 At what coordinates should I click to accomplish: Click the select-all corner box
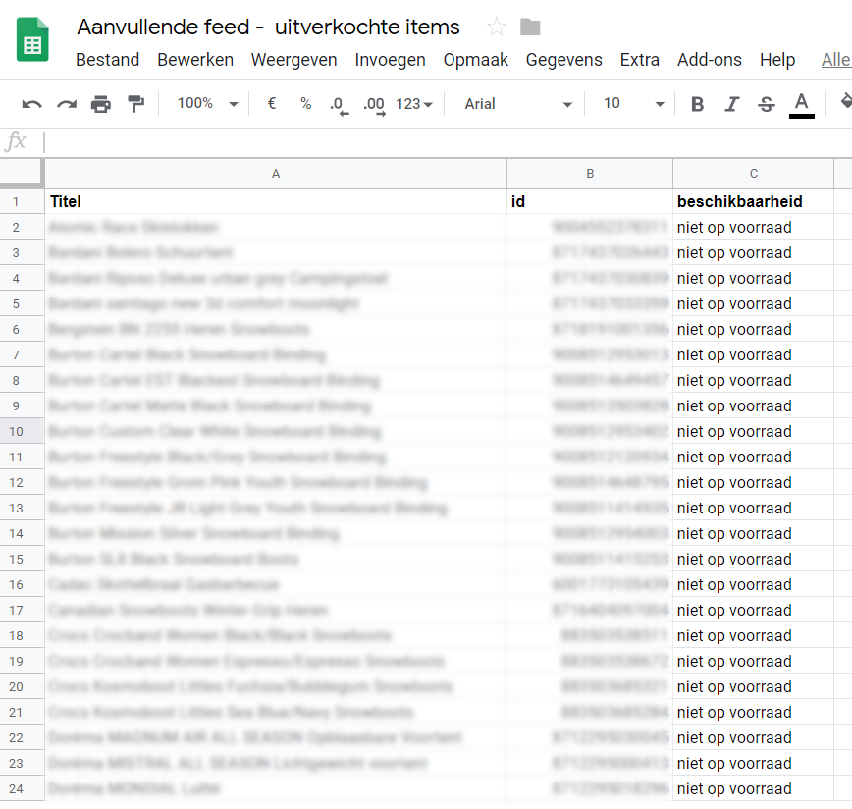point(21,173)
